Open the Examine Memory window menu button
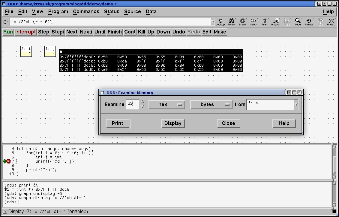The image size is (339, 217). [103, 93]
